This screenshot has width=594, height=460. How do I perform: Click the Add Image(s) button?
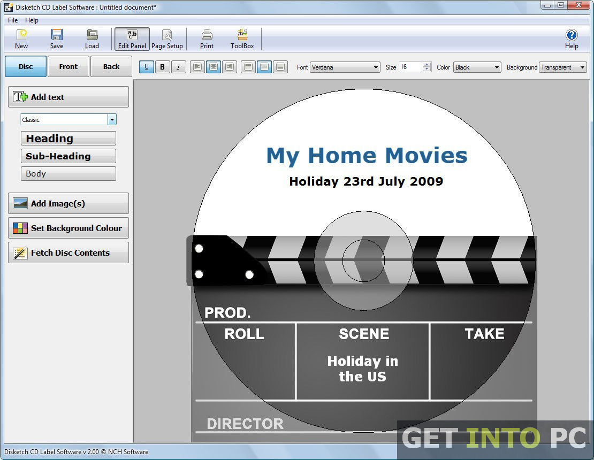[68, 203]
